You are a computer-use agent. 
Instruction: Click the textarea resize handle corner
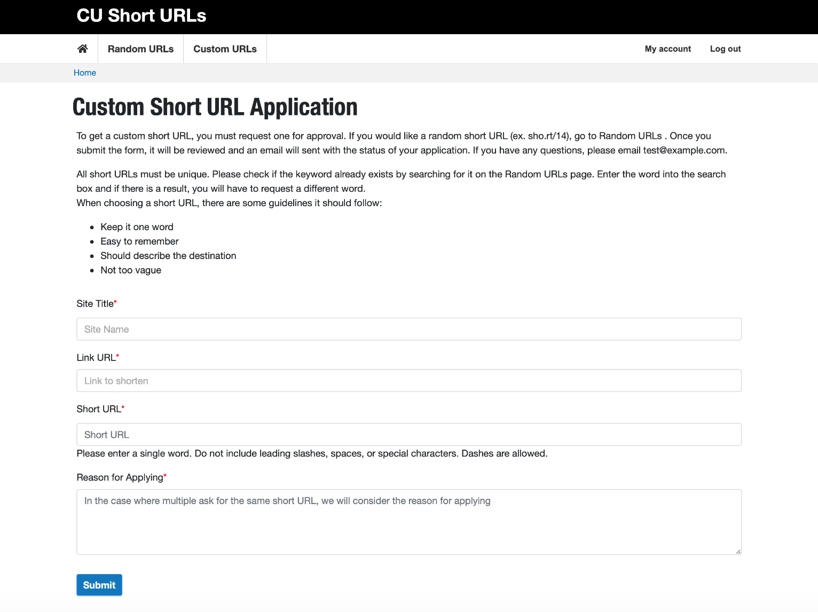(738, 551)
